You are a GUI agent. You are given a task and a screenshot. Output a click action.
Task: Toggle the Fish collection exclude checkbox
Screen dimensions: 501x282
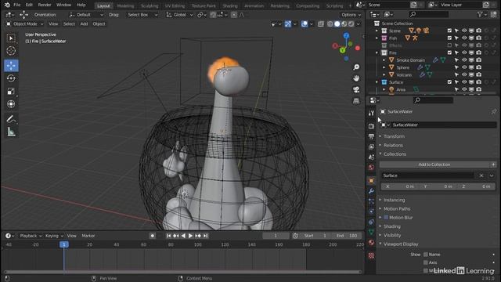point(449,38)
